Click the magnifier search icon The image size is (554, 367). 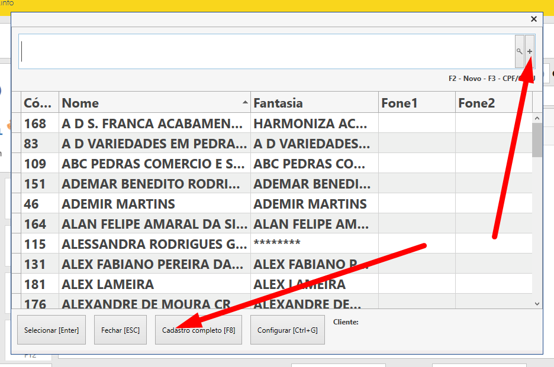[x=519, y=51]
